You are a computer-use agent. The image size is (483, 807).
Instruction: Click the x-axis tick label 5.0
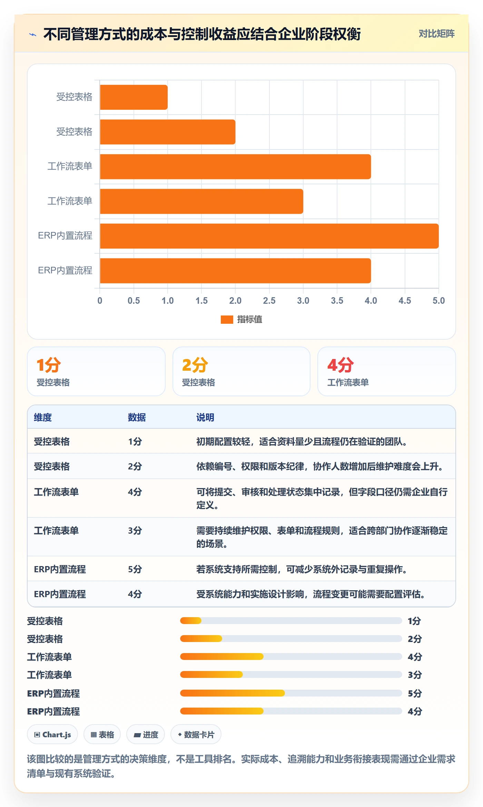(x=438, y=301)
